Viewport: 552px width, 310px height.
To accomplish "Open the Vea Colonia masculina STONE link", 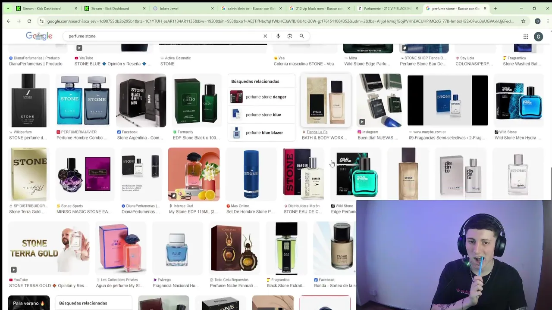I will (x=304, y=61).
